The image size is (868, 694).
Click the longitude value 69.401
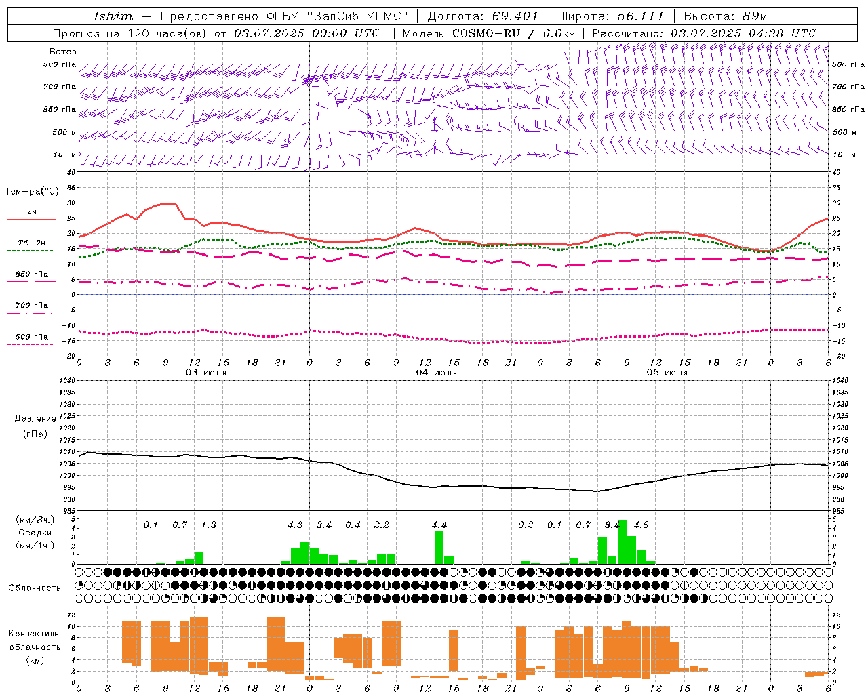515,16
